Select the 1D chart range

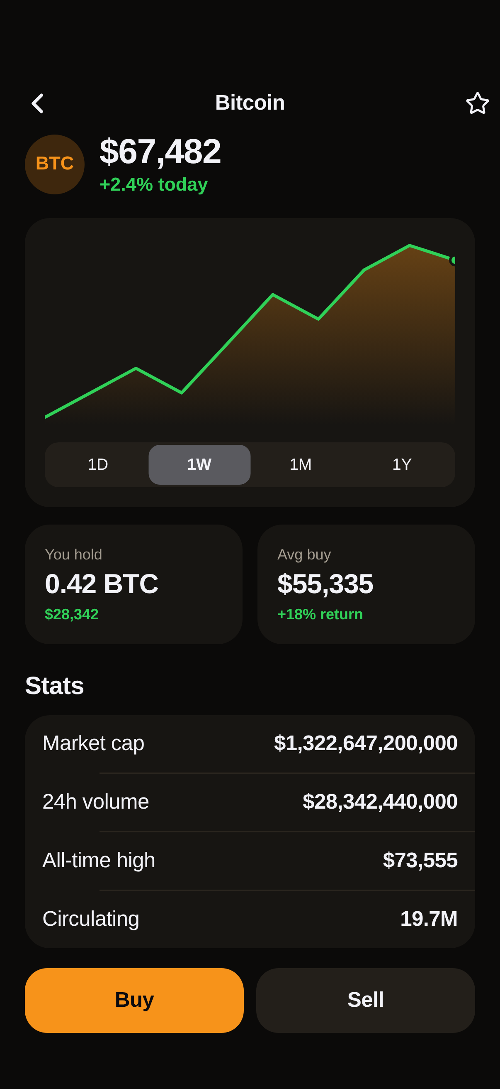pyautogui.click(x=98, y=465)
